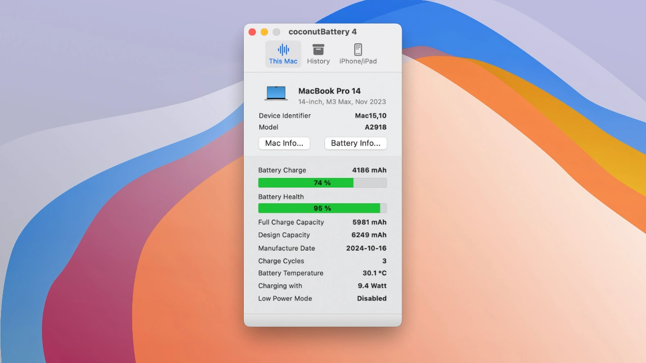Click the 30.1 °C battery temperature value

pos(374,273)
